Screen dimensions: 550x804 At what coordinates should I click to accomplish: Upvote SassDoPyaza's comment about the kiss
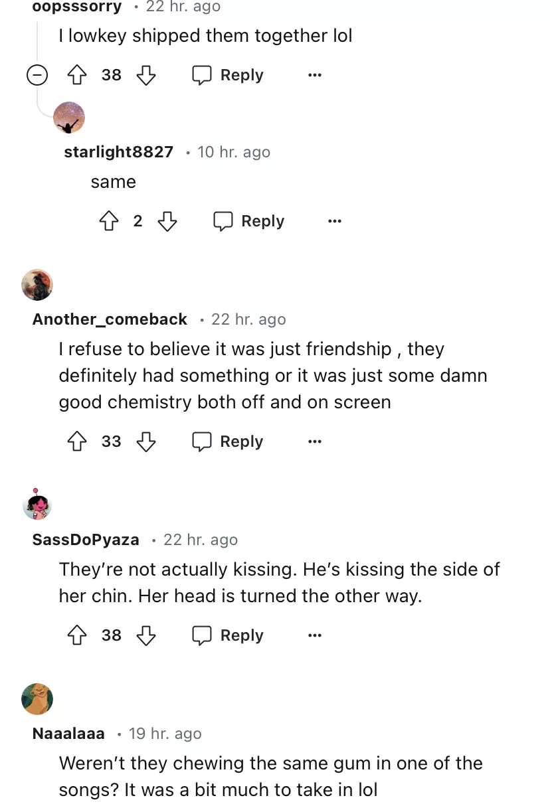(78, 635)
